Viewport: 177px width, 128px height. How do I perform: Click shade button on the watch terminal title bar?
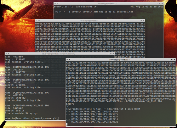(x=57, y=4)
